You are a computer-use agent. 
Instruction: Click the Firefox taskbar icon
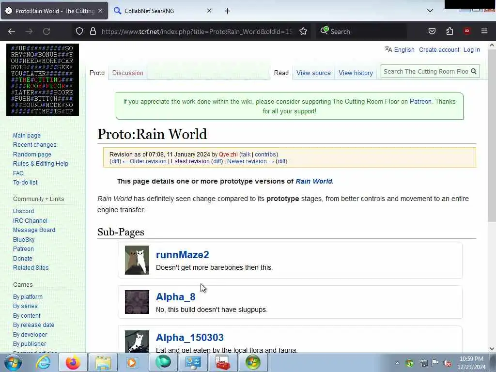tap(73, 362)
